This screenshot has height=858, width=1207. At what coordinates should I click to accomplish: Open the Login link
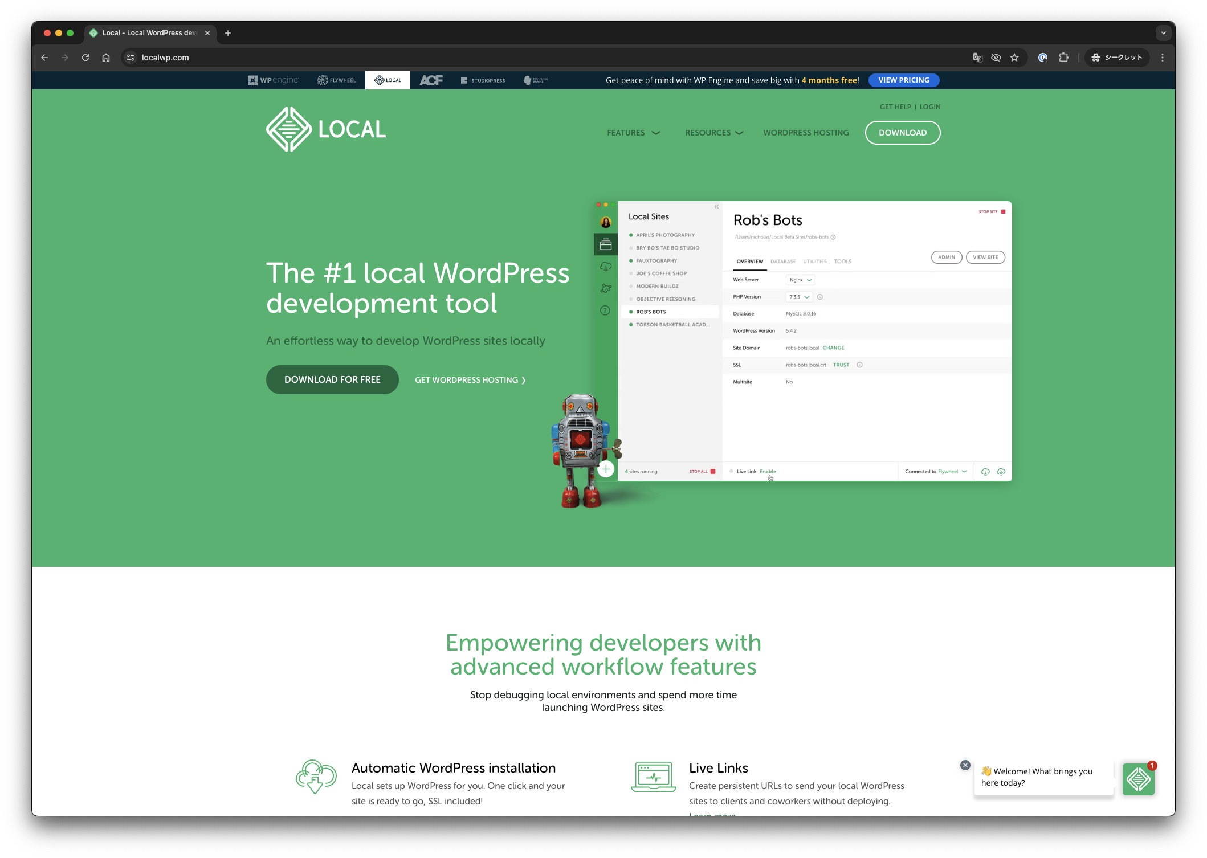click(930, 107)
